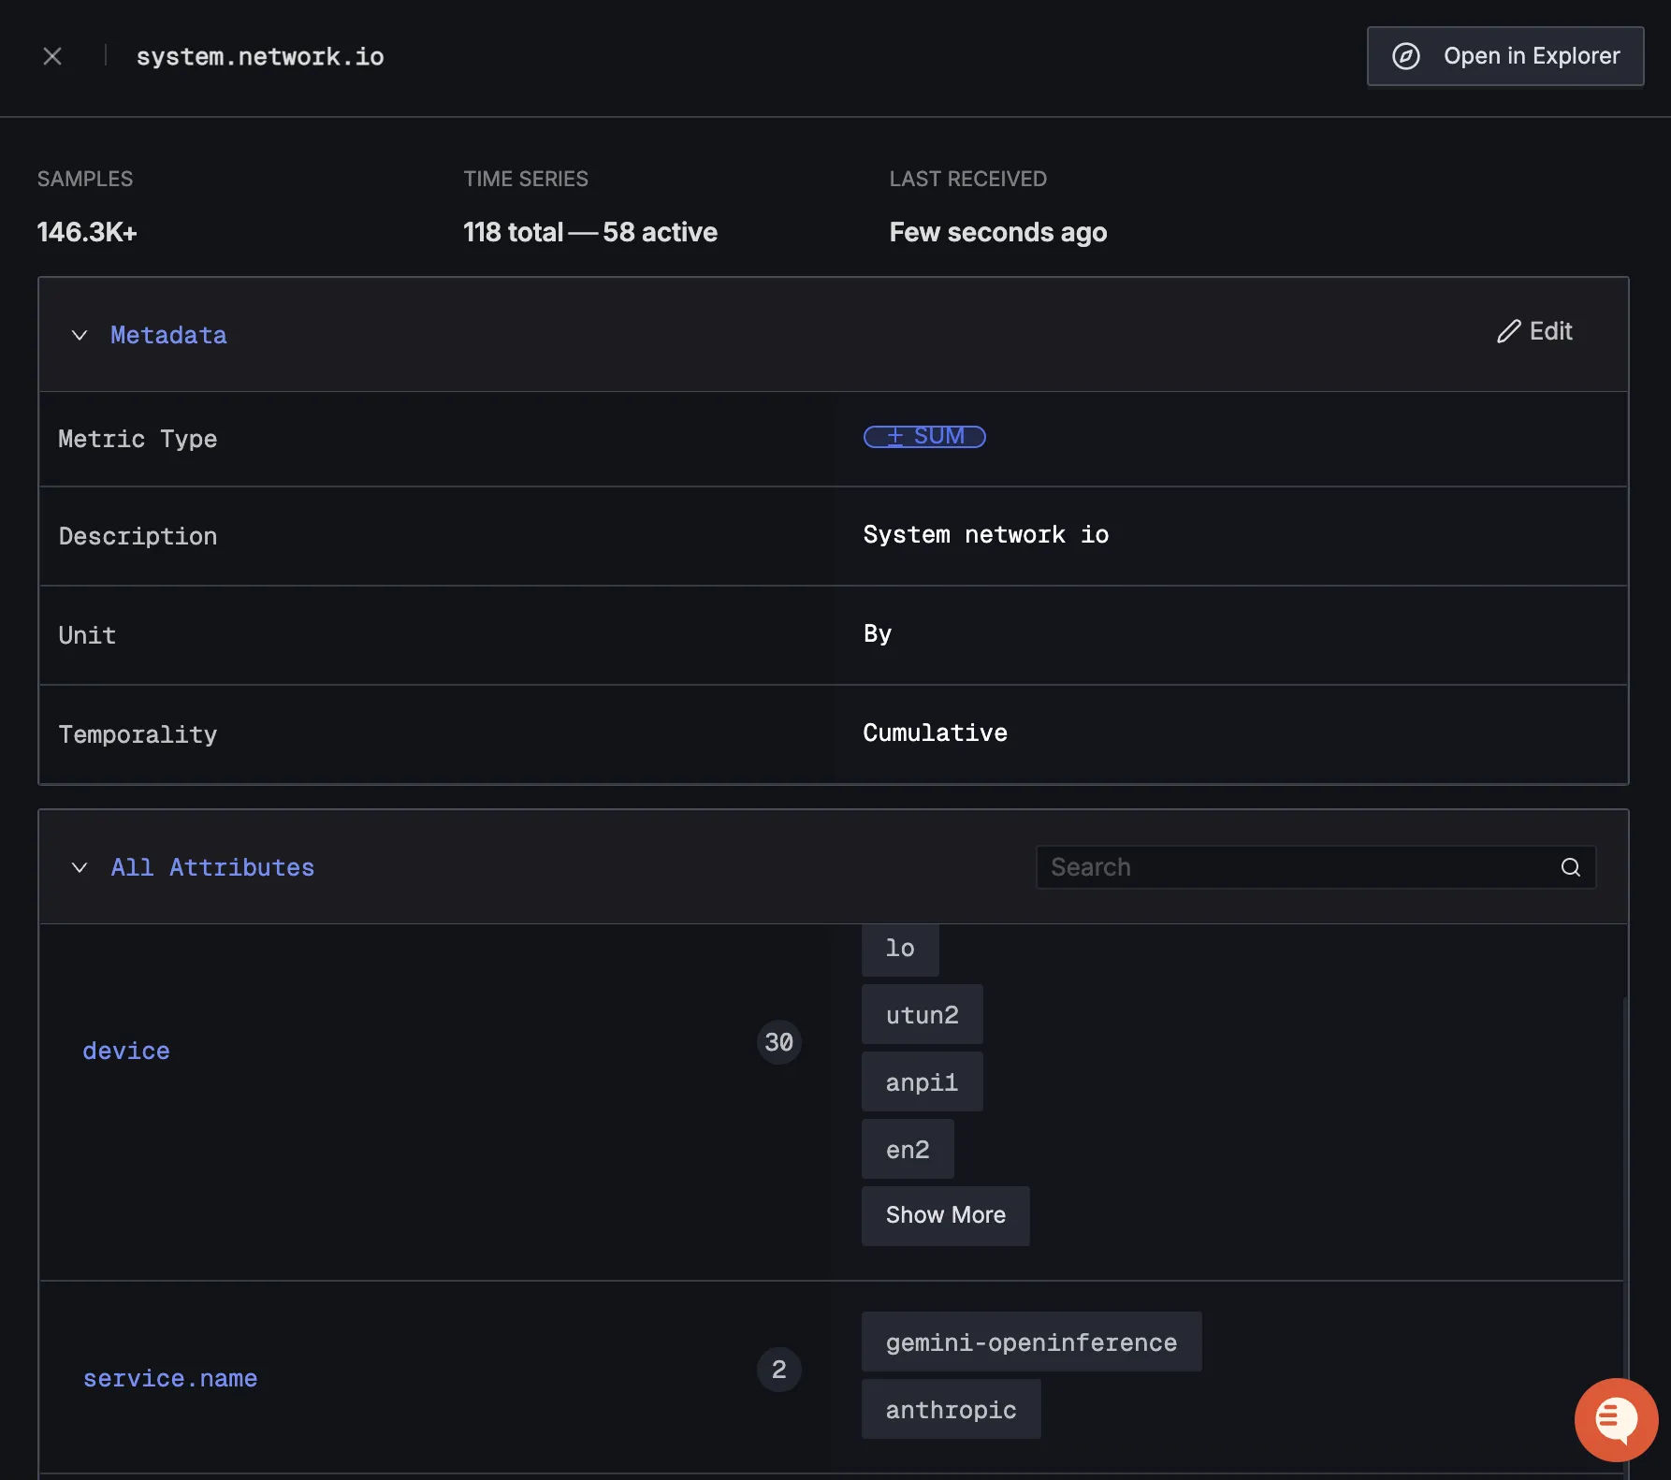Click the Metric Type row label
Viewport: 1671px width, 1480px height.
point(138,439)
